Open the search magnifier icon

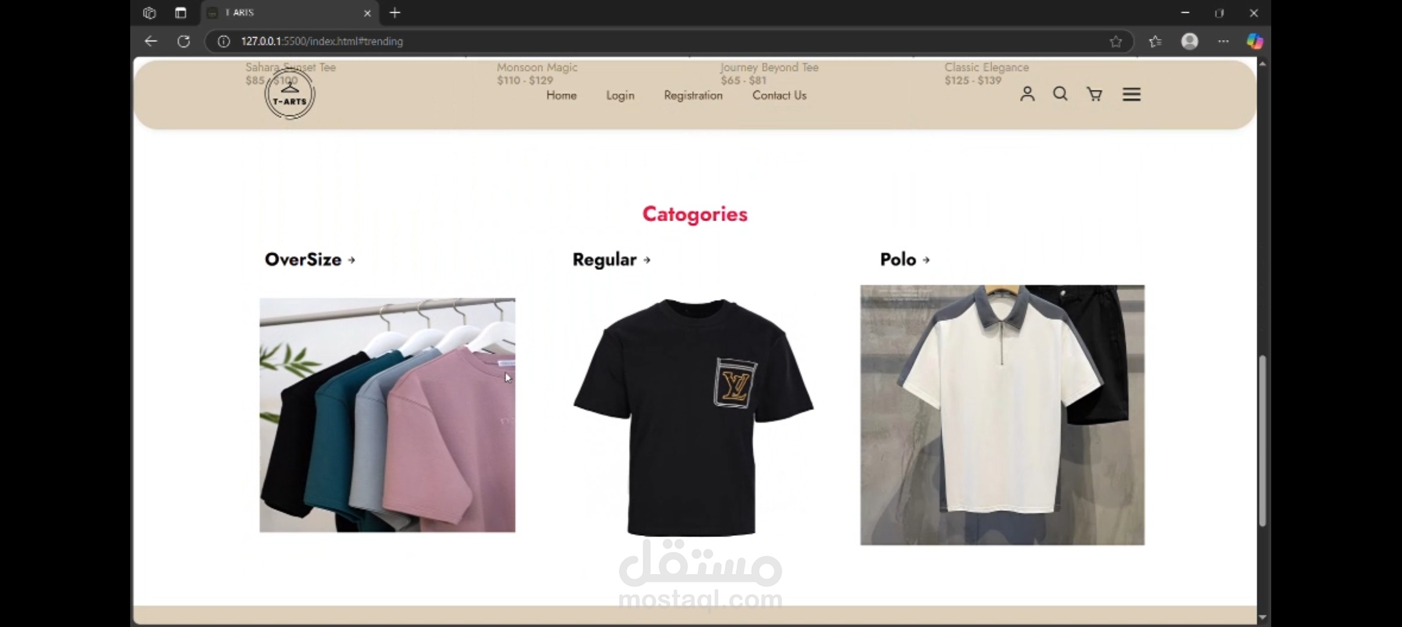pos(1060,94)
